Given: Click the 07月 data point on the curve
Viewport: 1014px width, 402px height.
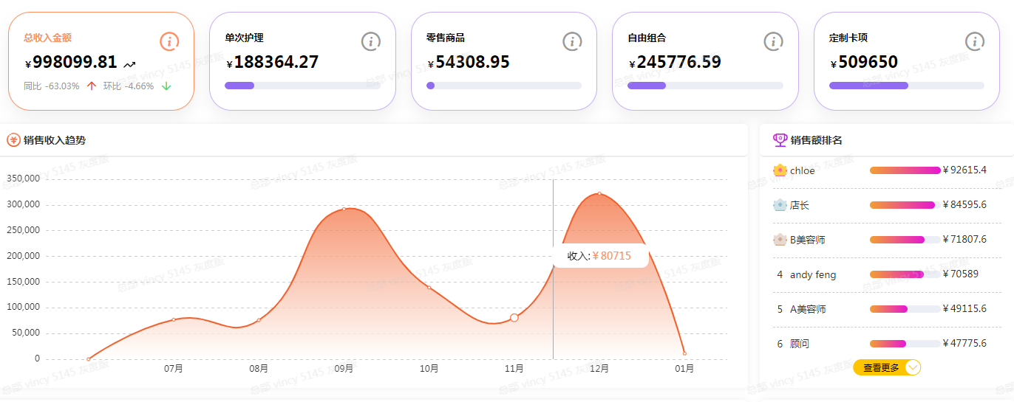Looking at the screenshot, I should coord(174,319).
